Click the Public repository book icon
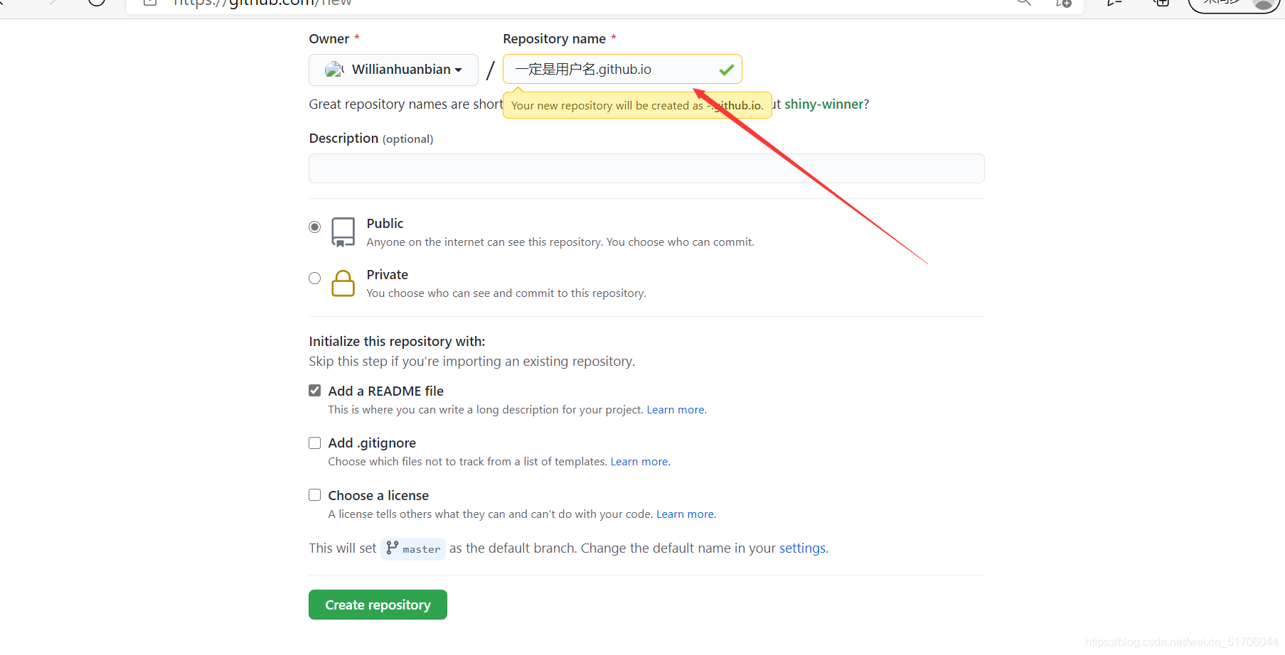 [x=343, y=232]
